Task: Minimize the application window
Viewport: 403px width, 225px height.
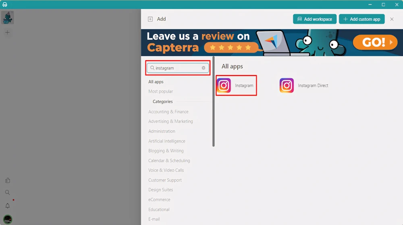Action: click(370, 4)
